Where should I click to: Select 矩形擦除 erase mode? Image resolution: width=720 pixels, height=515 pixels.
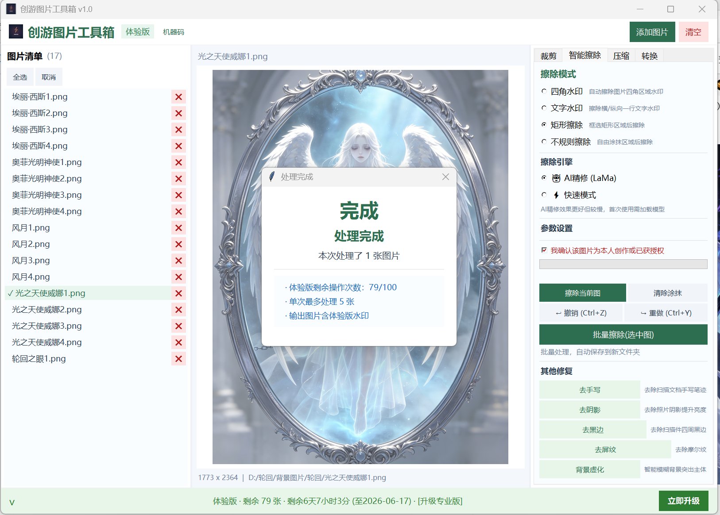click(x=544, y=125)
